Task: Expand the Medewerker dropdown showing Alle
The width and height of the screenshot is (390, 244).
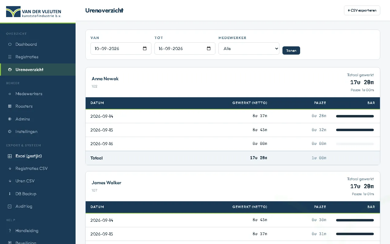Action: click(x=249, y=48)
